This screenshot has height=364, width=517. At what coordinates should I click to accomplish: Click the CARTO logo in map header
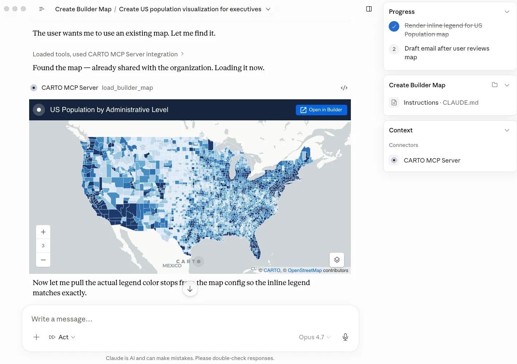click(39, 110)
